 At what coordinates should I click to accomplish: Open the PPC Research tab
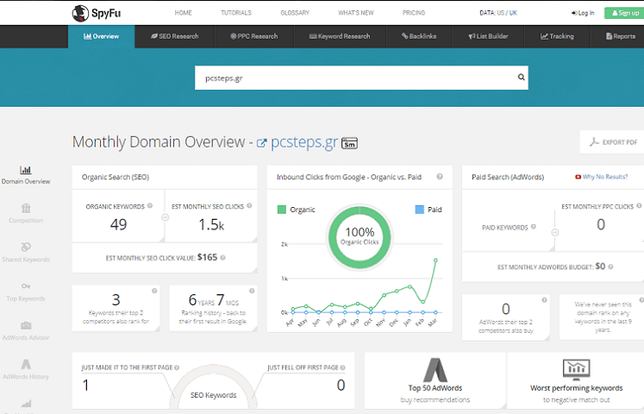pos(254,36)
